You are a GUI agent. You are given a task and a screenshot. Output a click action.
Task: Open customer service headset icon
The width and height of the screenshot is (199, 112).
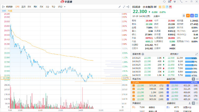[164, 2]
